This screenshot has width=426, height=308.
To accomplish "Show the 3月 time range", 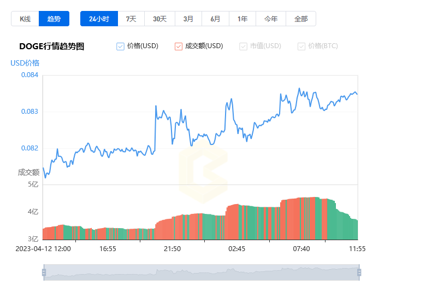I will [x=188, y=19].
